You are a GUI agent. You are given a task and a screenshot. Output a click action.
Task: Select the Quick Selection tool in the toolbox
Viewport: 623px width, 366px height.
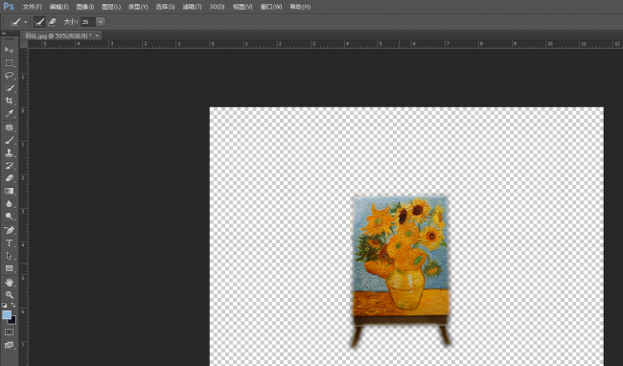[x=10, y=88]
